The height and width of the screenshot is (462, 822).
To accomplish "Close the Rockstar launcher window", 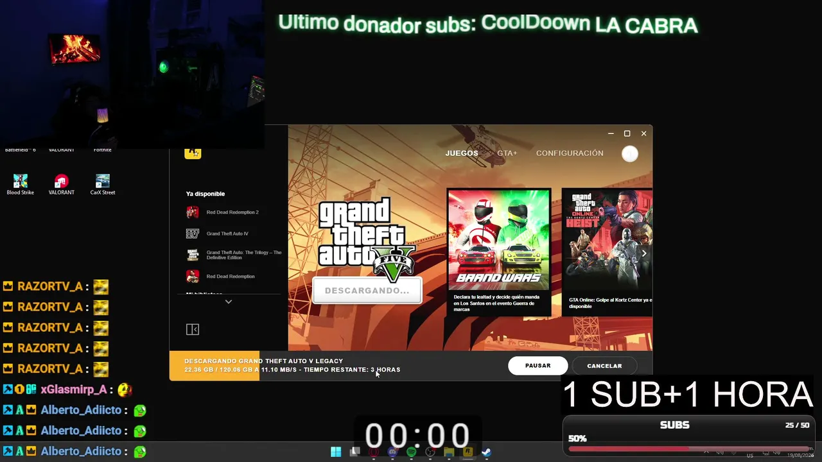I will point(643,133).
